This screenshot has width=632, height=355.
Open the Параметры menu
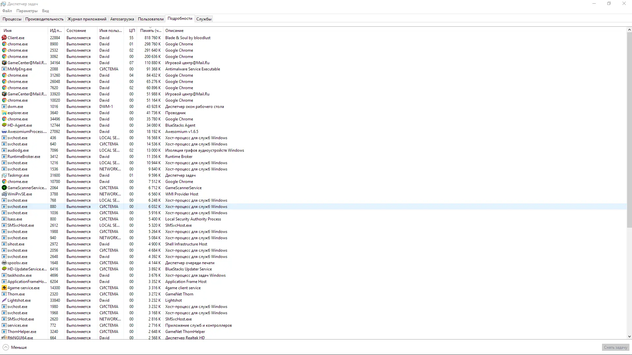[x=27, y=11]
